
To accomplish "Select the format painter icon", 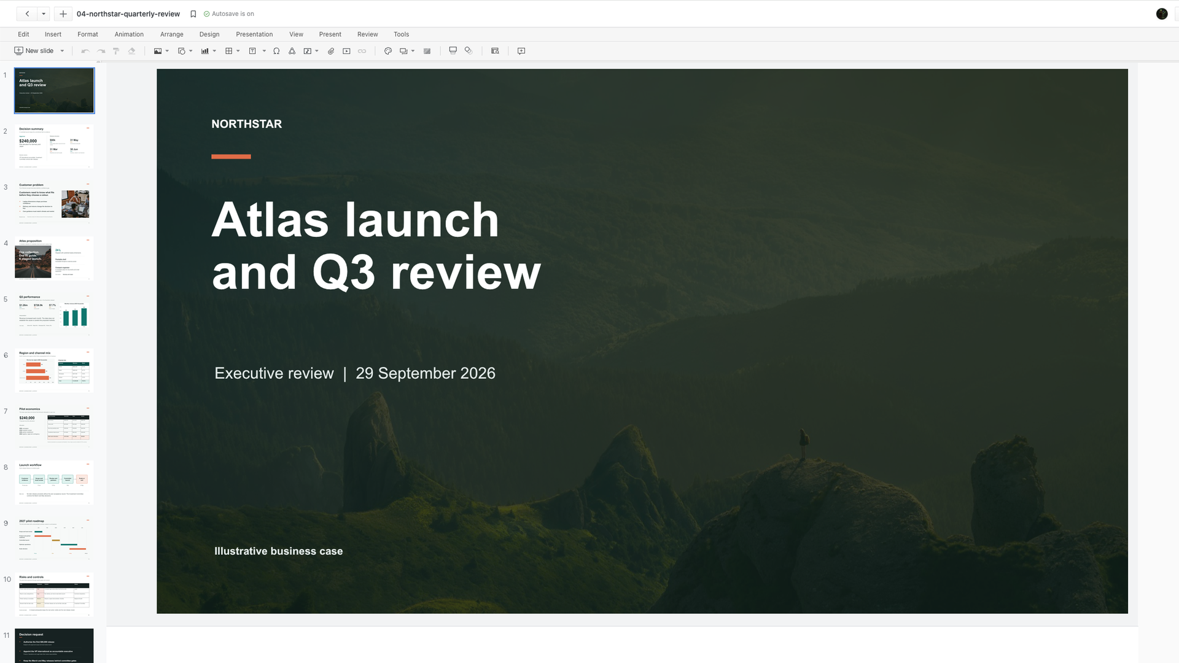I will pyautogui.click(x=115, y=51).
